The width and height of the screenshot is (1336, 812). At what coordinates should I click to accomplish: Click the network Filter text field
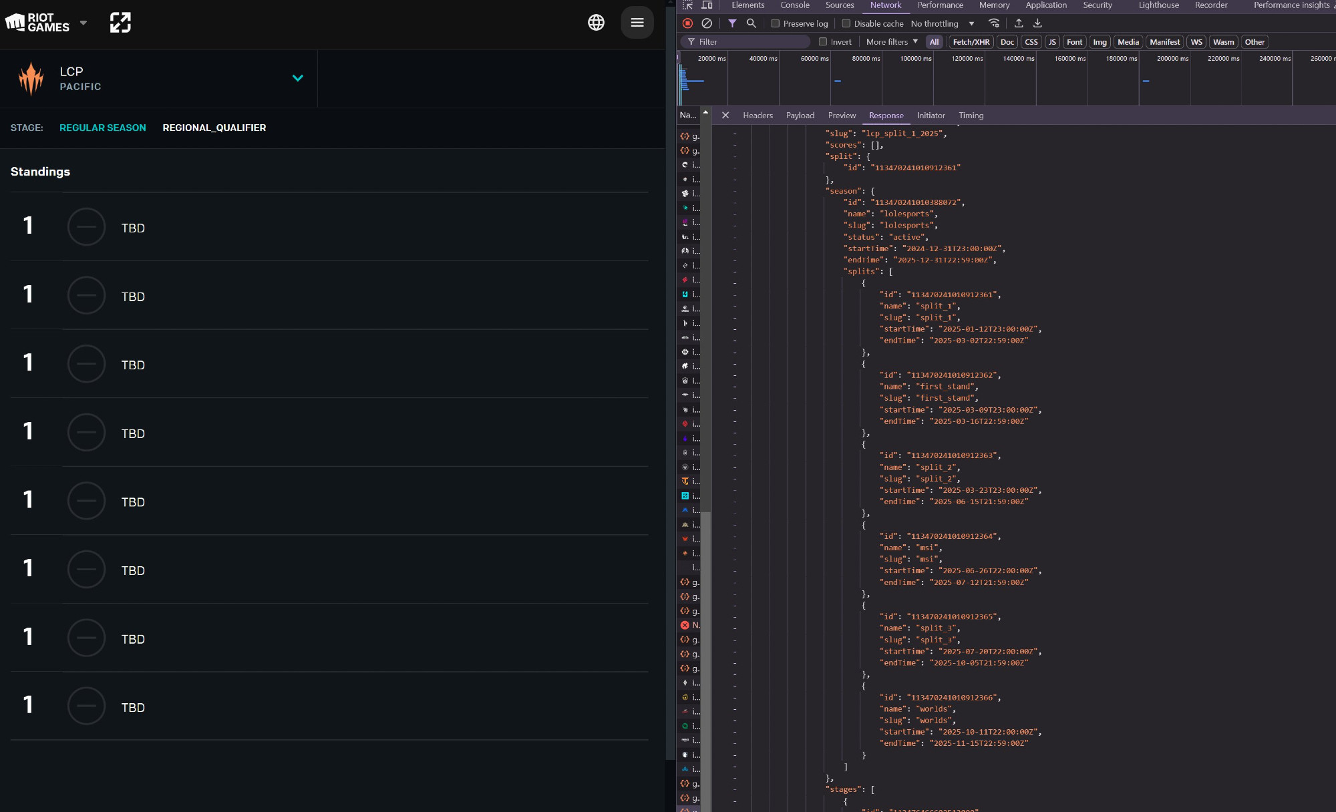745,42
